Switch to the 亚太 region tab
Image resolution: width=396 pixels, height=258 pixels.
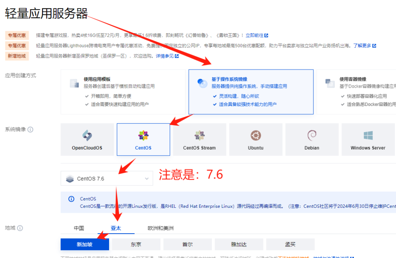pos(116,228)
